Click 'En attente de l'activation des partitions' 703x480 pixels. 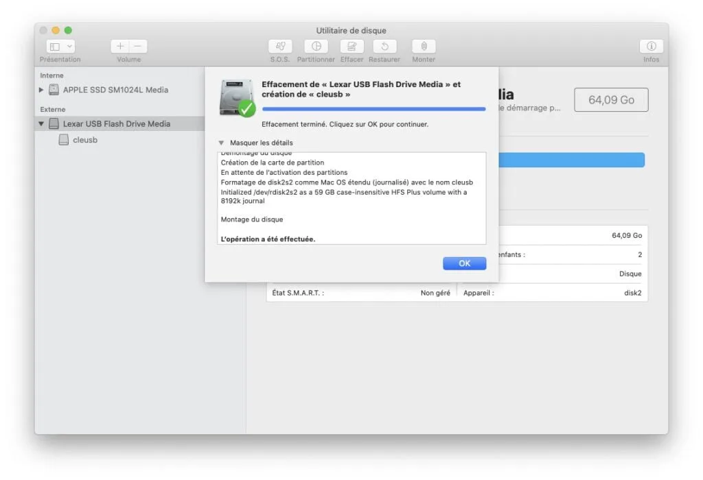click(x=284, y=172)
